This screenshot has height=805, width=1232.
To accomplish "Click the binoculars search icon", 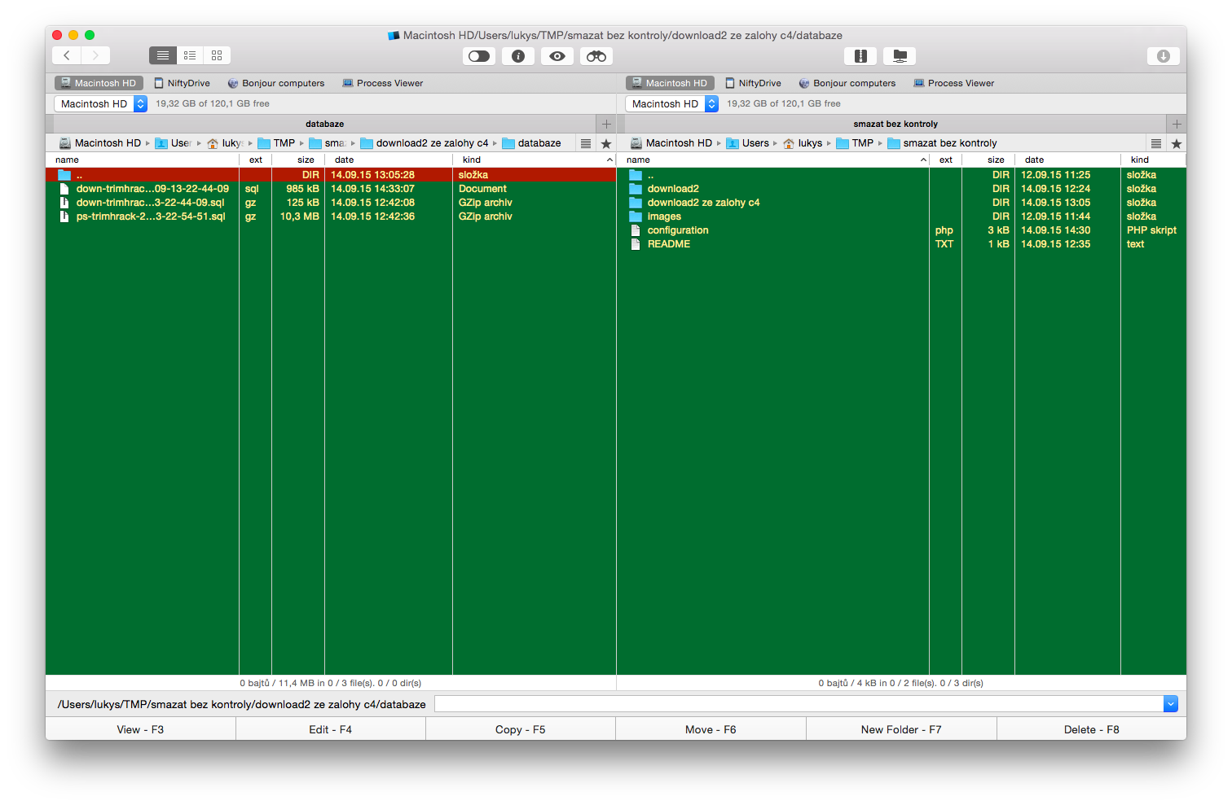I will coord(596,56).
